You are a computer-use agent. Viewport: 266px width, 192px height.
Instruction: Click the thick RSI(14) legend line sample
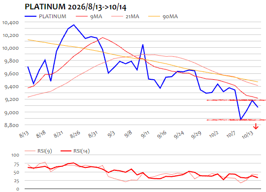(66, 151)
